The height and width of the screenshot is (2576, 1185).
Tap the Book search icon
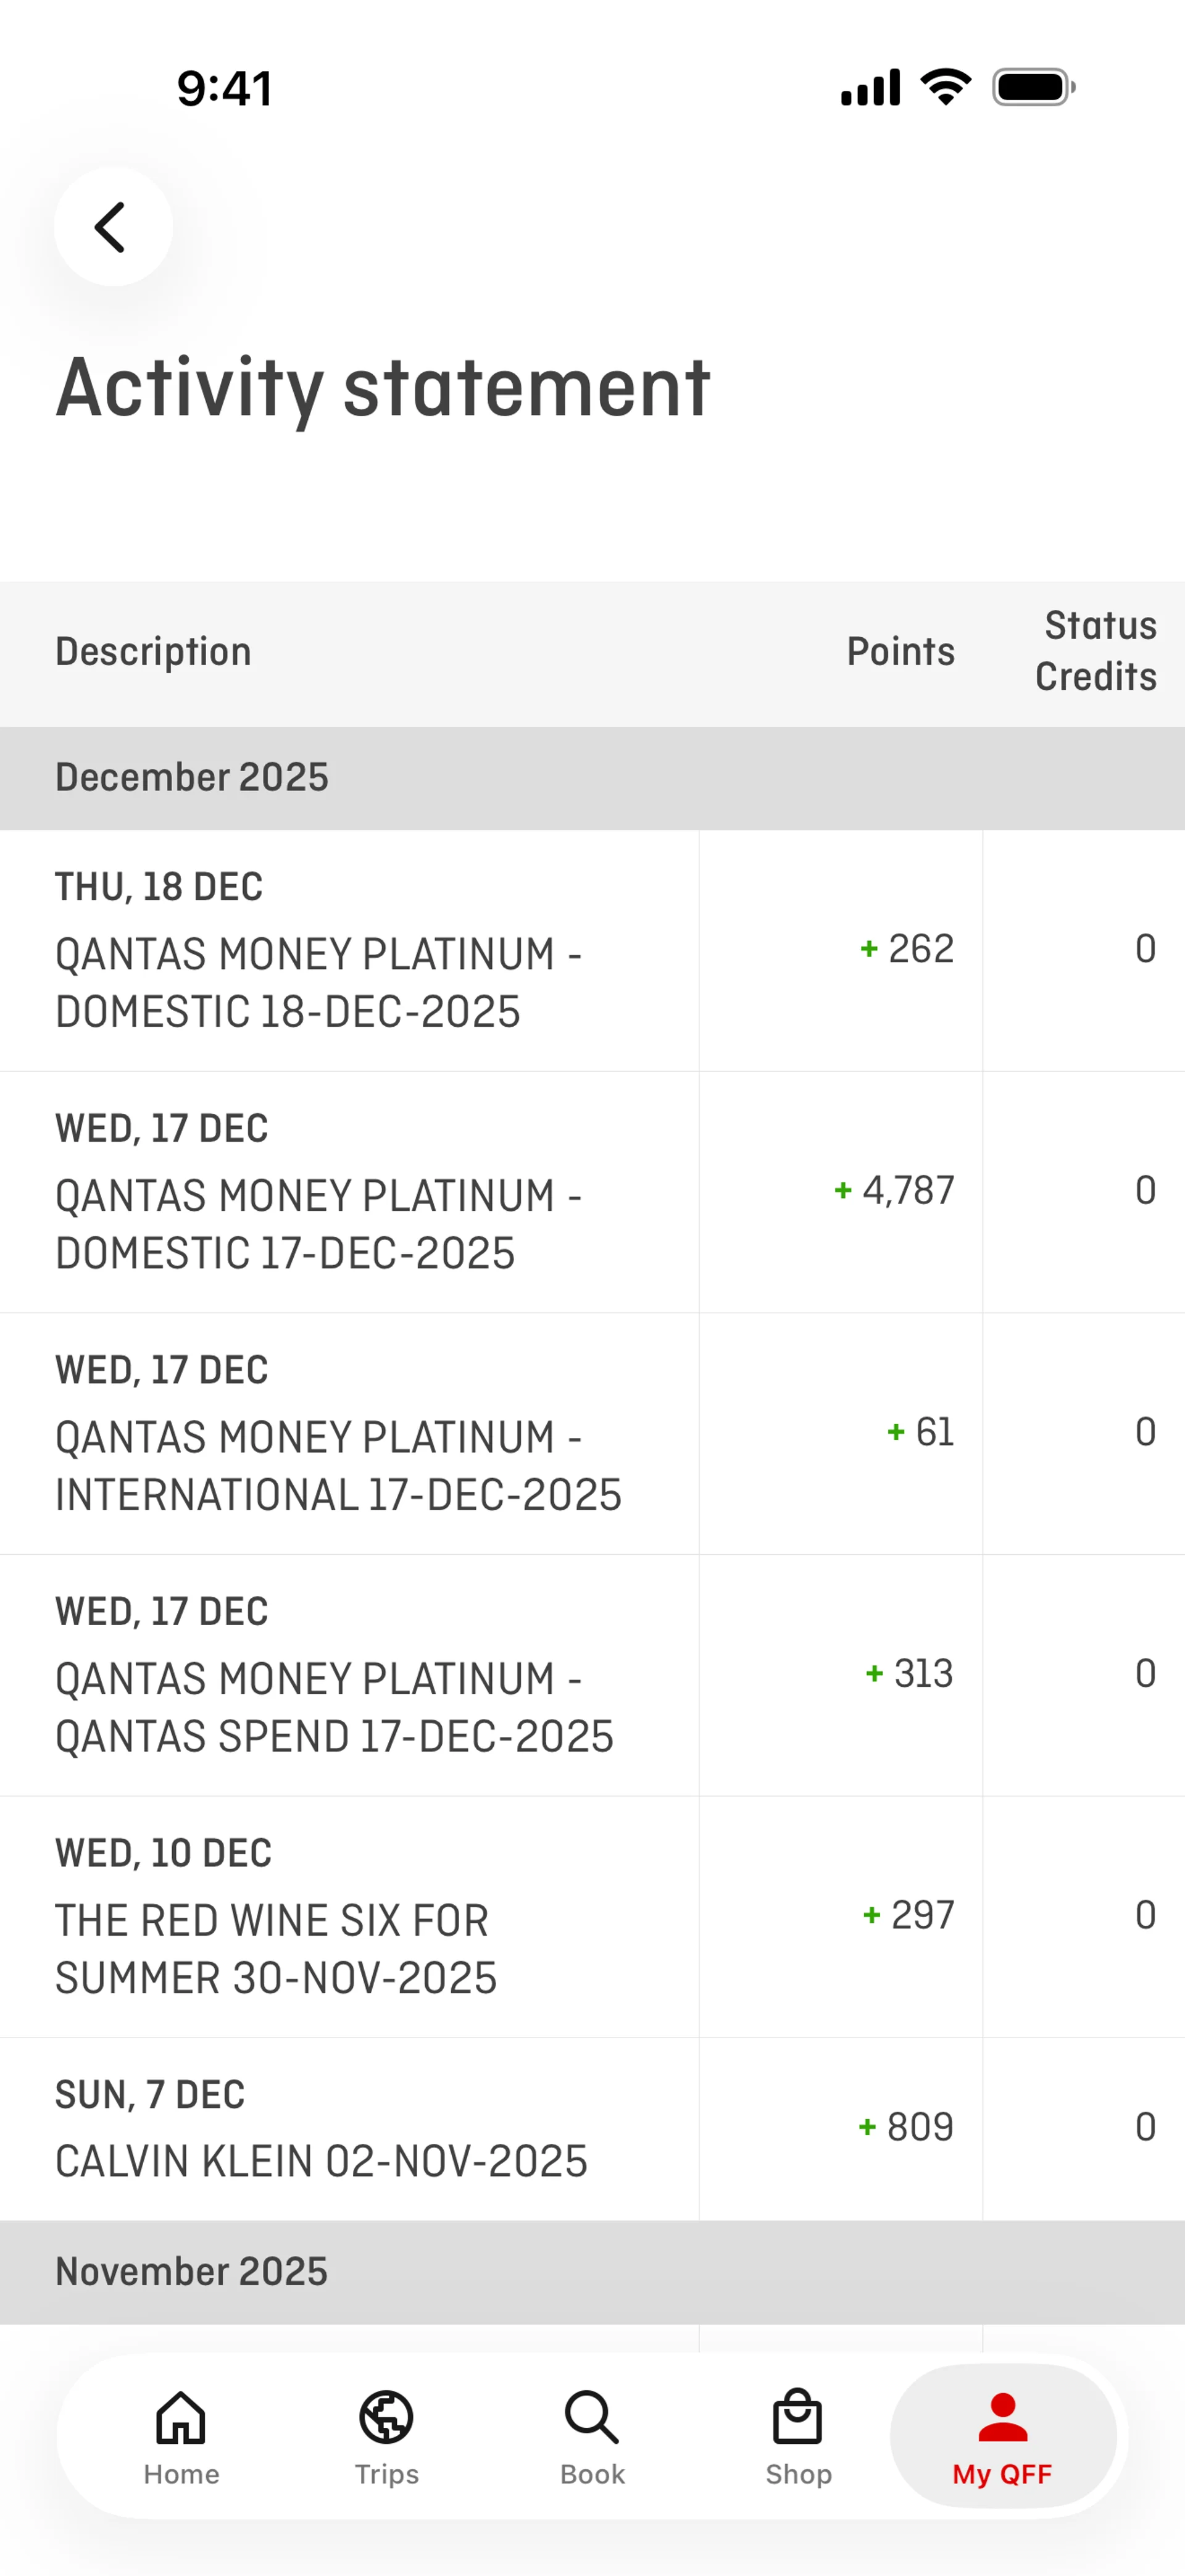pyautogui.click(x=591, y=2417)
